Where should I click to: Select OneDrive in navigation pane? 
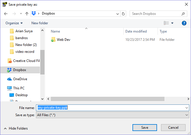coord(20,79)
